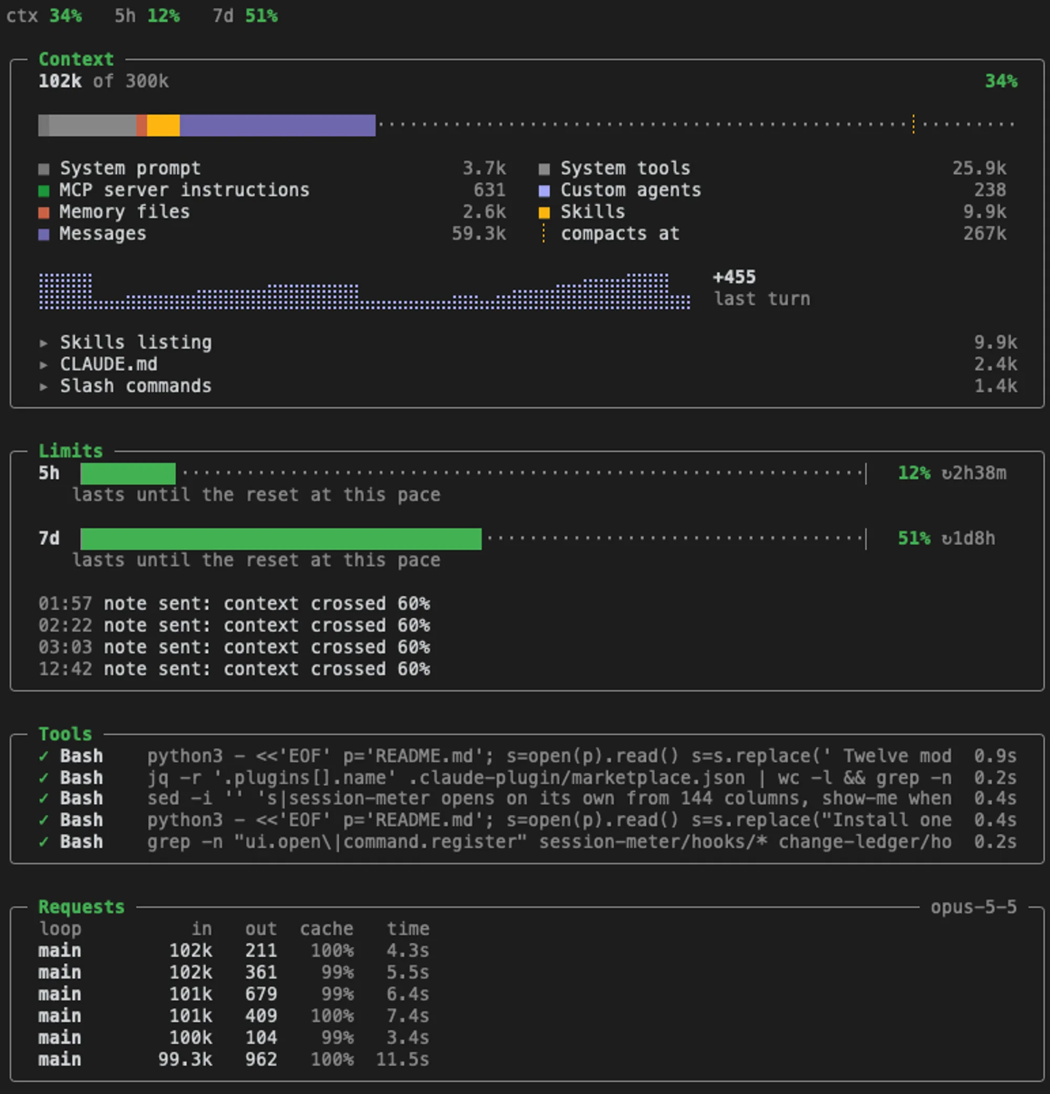Click the '102k of 300k' context usage text
1050x1094 pixels.
pos(103,81)
